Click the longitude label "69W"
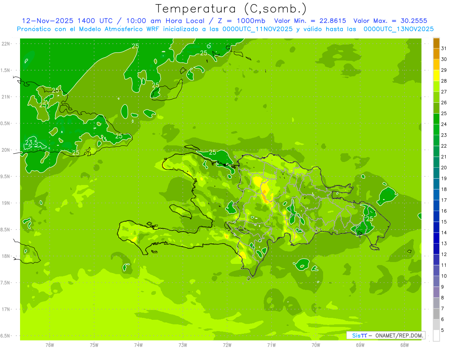This screenshot has width=454, height=350. pyautogui.click(x=360, y=345)
